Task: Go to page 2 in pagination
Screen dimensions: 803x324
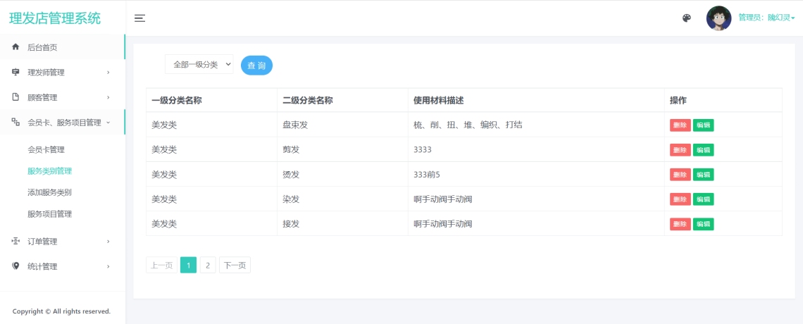Action: click(x=207, y=265)
